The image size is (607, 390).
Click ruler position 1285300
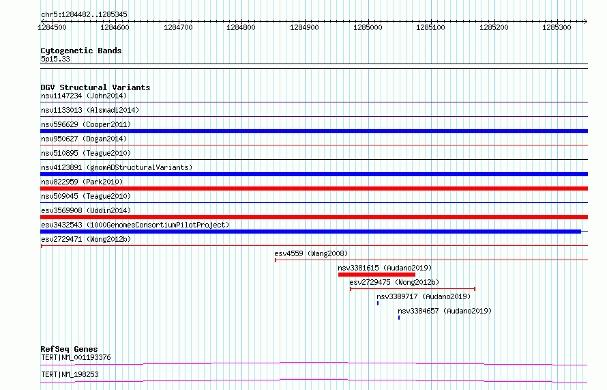coord(557,27)
